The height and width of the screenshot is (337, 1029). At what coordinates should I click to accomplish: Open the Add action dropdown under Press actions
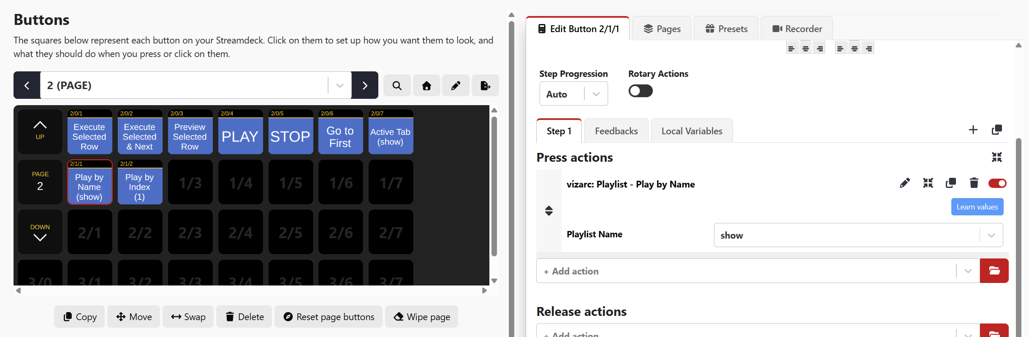click(x=968, y=271)
